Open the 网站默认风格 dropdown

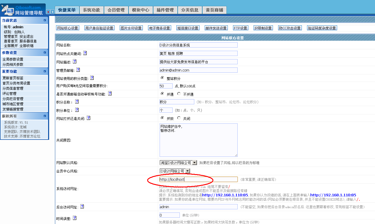click(x=195, y=163)
